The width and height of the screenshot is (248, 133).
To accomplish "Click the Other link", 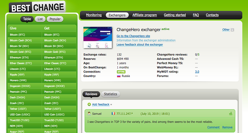I will point(226,30).
